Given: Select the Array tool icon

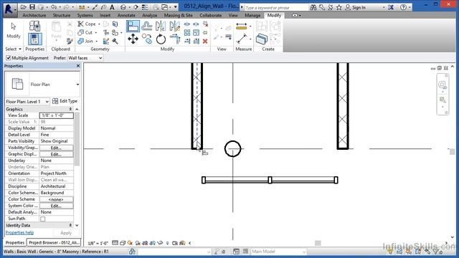Looking at the screenshot, I should click(187, 32).
